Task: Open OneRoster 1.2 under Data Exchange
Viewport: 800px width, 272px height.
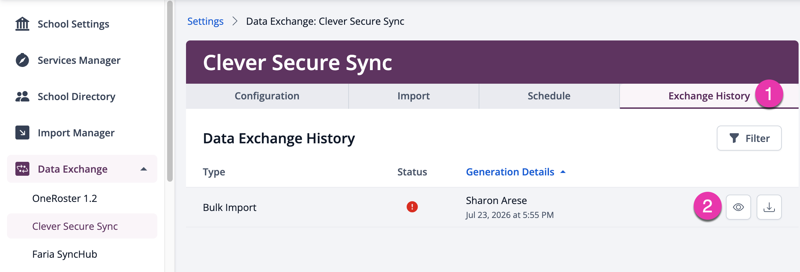Action: pos(65,198)
